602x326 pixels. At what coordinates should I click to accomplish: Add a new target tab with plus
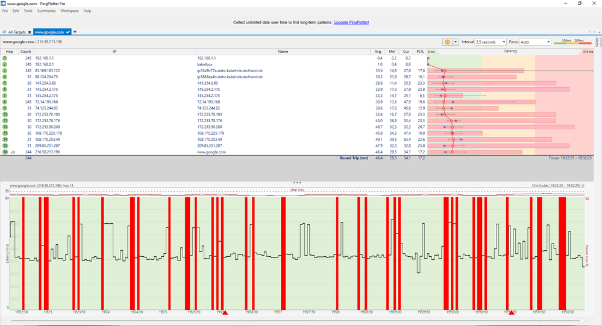pyautogui.click(x=75, y=32)
